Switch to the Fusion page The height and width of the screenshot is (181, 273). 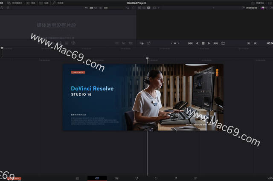[136, 178]
